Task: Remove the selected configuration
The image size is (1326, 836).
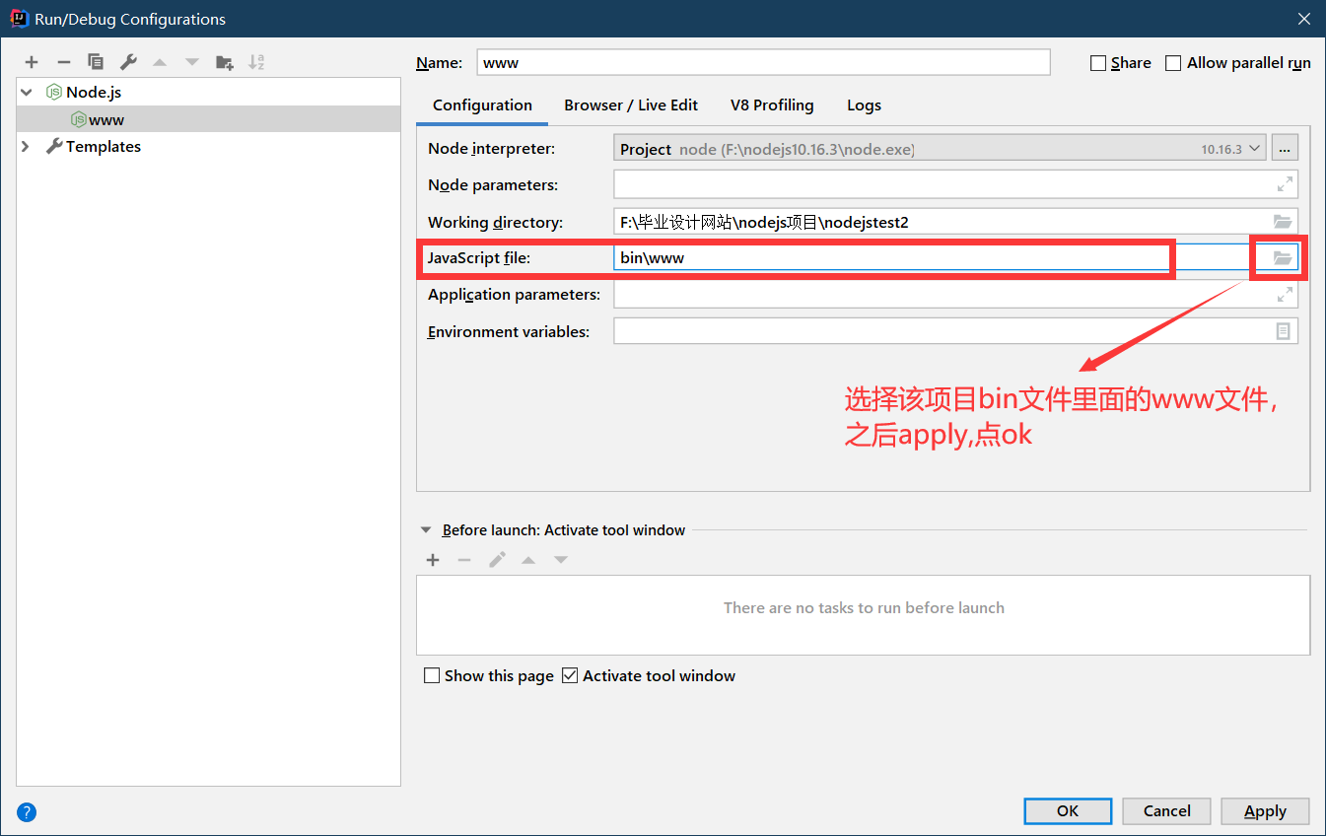Action: (x=63, y=61)
